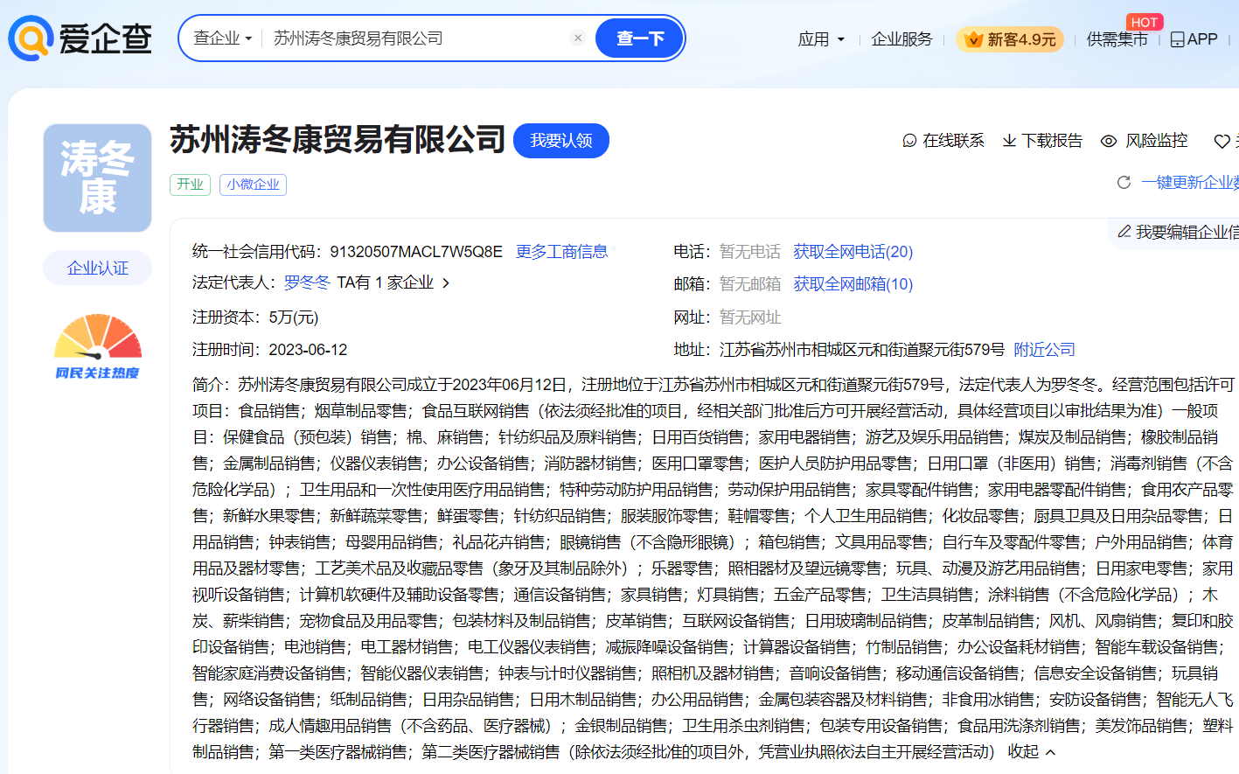Download the report via 下载报告
1239x774 pixels.
pos(1042,141)
